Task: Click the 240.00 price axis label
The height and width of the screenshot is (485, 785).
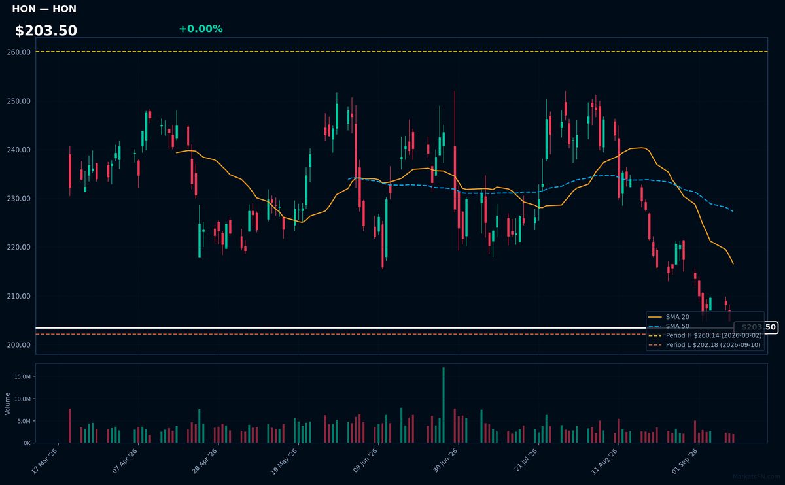Action: click(19, 150)
